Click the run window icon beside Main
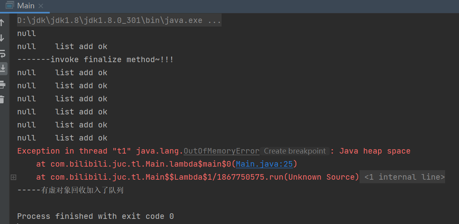Screen dimensions: 459x224 pyautogui.click(x=9, y=6)
